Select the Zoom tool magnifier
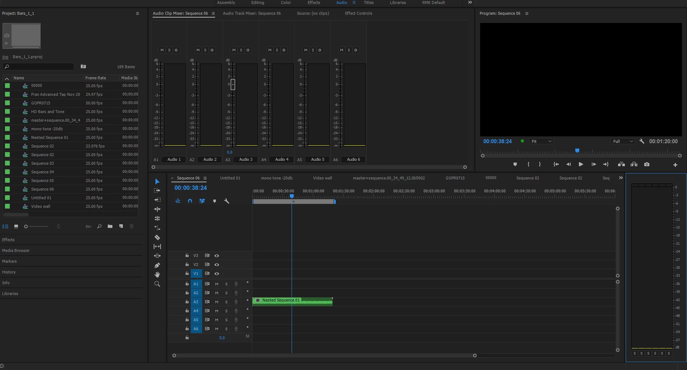687x370 pixels. coord(157,284)
